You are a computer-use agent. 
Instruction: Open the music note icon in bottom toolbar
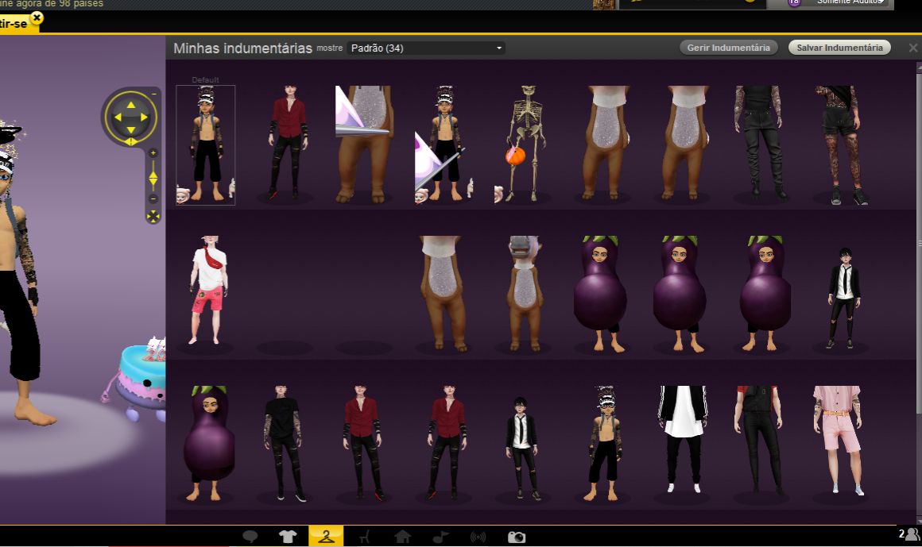coord(440,537)
